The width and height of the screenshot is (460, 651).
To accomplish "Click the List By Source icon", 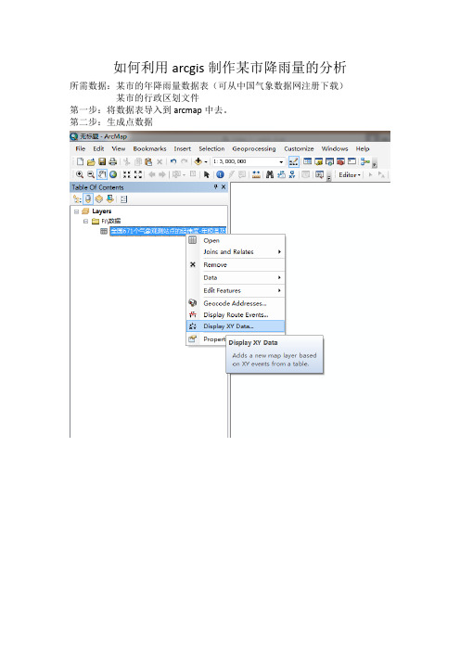I will [88, 199].
